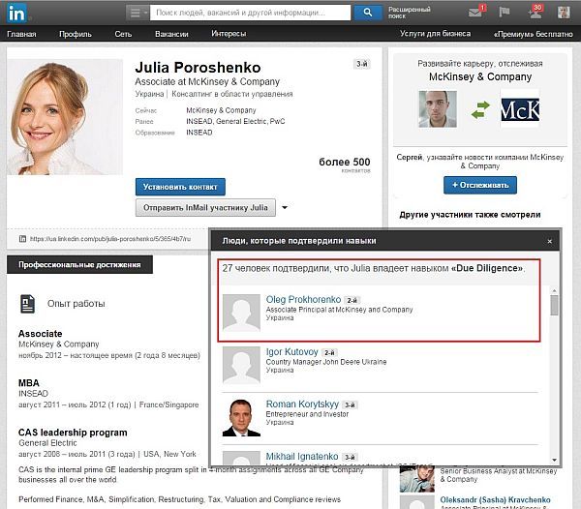
Task: Click the Установить контакт button
Action: (181, 187)
